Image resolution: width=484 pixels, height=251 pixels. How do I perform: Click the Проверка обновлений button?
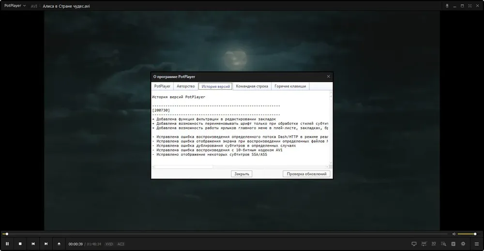(x=306, y=174)
